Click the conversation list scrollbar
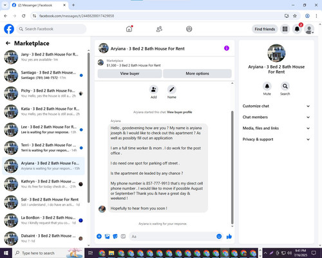Image resolution: width=322 pixels, height=258 pixels. click(88, 127)
